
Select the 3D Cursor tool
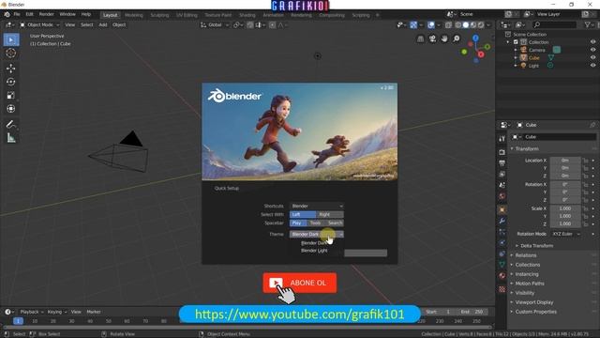(x=11, y=54)
